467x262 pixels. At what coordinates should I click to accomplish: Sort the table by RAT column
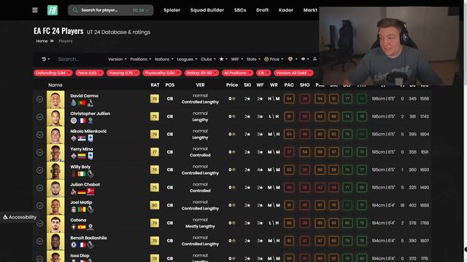click(155, 85)
